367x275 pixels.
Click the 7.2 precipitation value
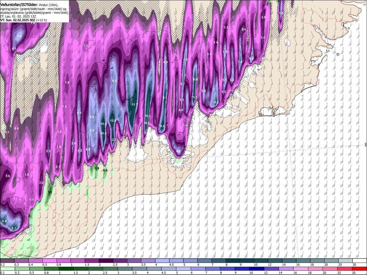(184, 75)
